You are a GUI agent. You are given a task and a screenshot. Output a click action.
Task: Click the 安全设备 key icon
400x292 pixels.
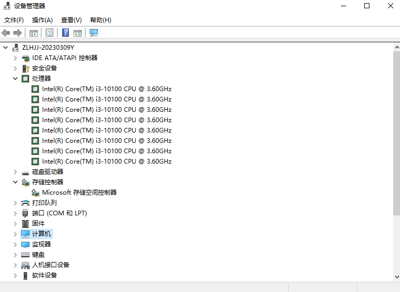(x=25, y=68)
